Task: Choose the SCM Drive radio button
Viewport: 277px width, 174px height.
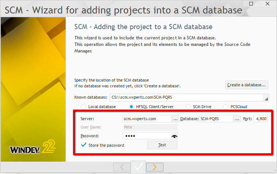Action: pyautogui.click(x=188, y=107)
